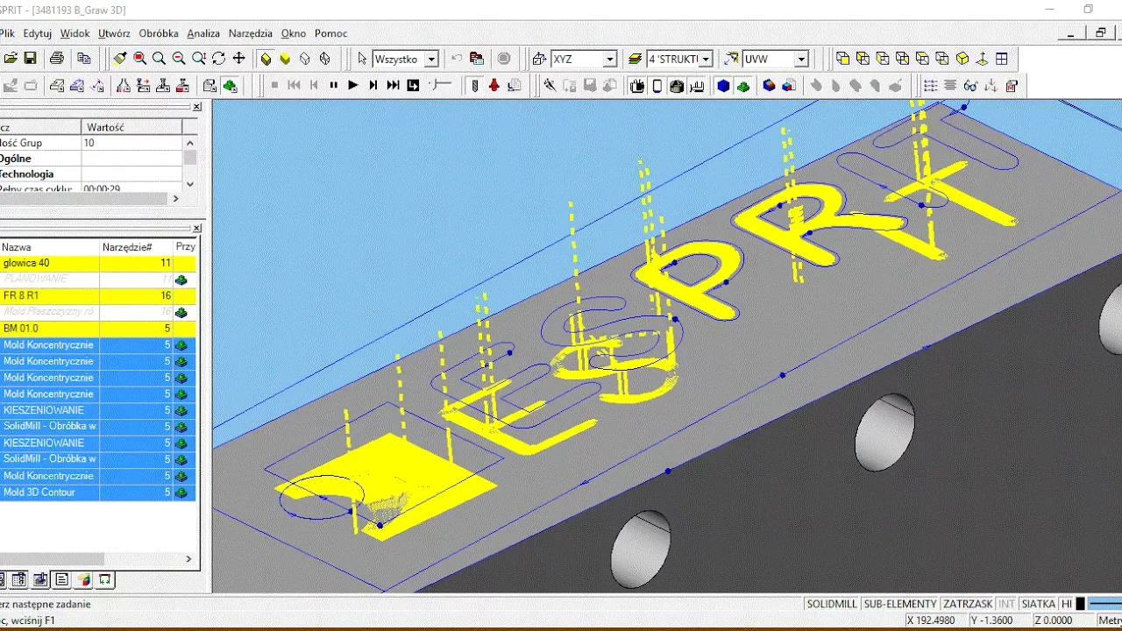Click the hand-shaped icon in the lower toolbar
This screenshot has width=1122, height=631.
click(x=637, y=85)
